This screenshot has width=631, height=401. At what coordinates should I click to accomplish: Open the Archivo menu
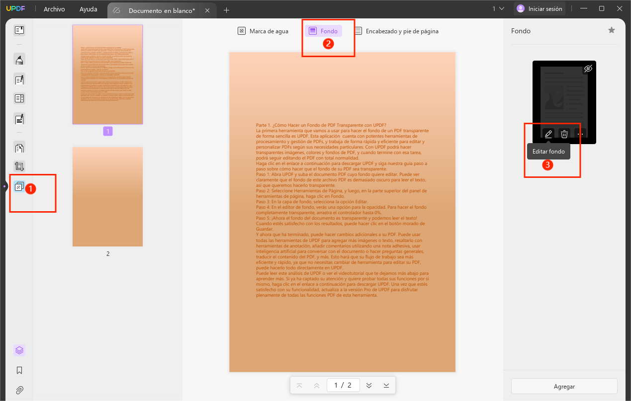pos(53,8)
